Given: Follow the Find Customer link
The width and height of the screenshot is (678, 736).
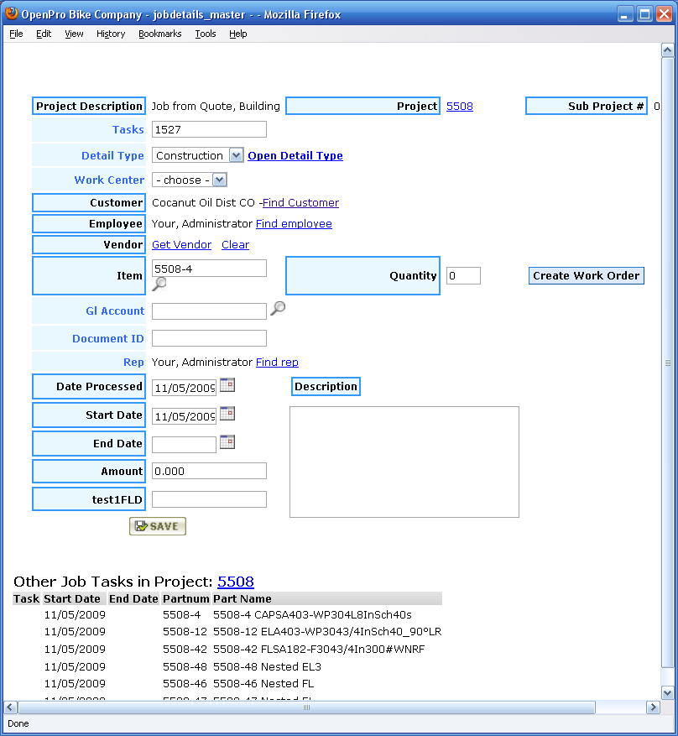Looking at the screenshot, I should (300, 202).
